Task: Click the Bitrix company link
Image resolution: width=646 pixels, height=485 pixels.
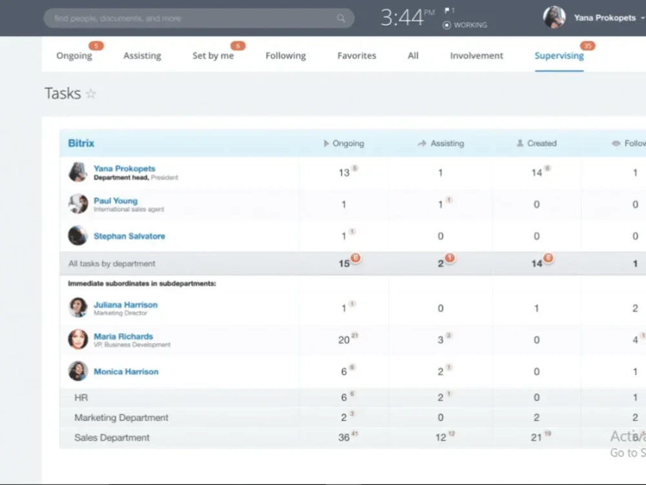Action: (80, 143)
